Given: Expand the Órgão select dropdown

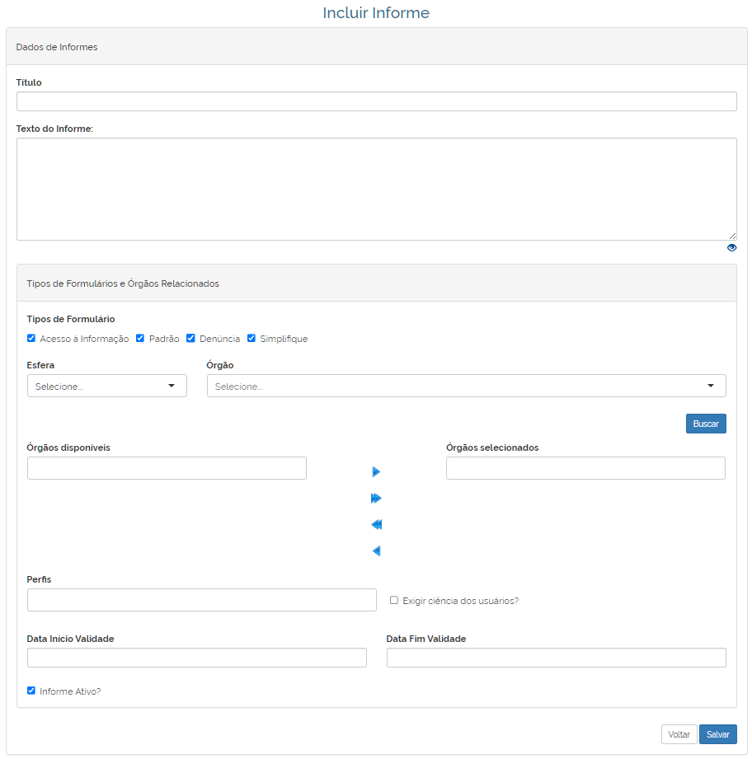Looking at the screenshot, I should point(467,386).
